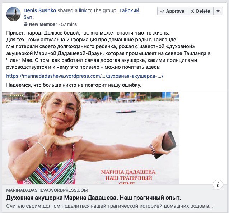229x213 pixels.
Task: Expand the dropdown arrow next to Delete
Action: 218,11
